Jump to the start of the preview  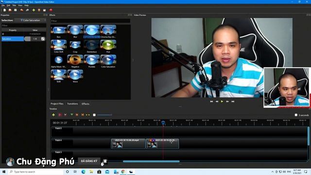pos(211,102)
